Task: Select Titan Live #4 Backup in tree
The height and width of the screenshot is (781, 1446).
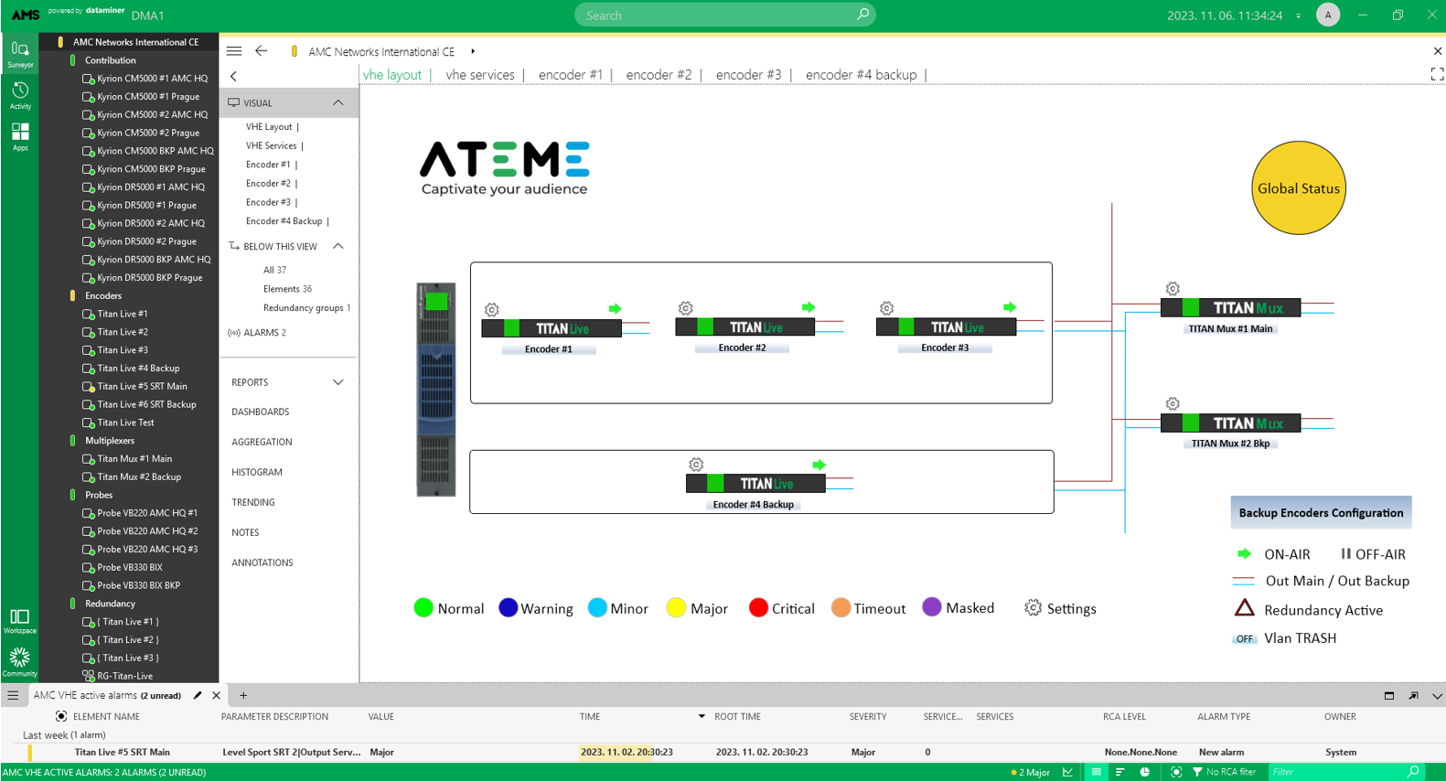Action: point(138,368)
